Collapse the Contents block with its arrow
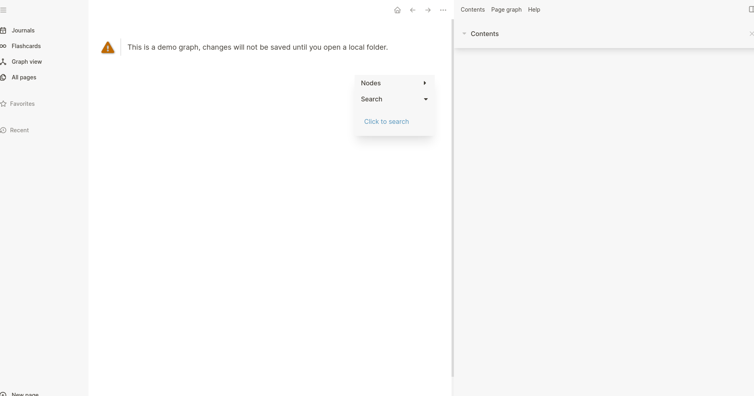Screen dimensions: 754x396 [464, 34]
